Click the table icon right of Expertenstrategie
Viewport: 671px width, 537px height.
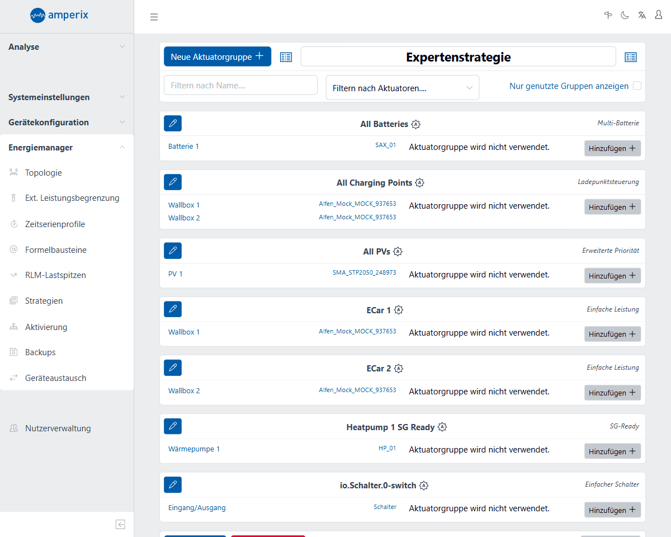coord(631,57)
